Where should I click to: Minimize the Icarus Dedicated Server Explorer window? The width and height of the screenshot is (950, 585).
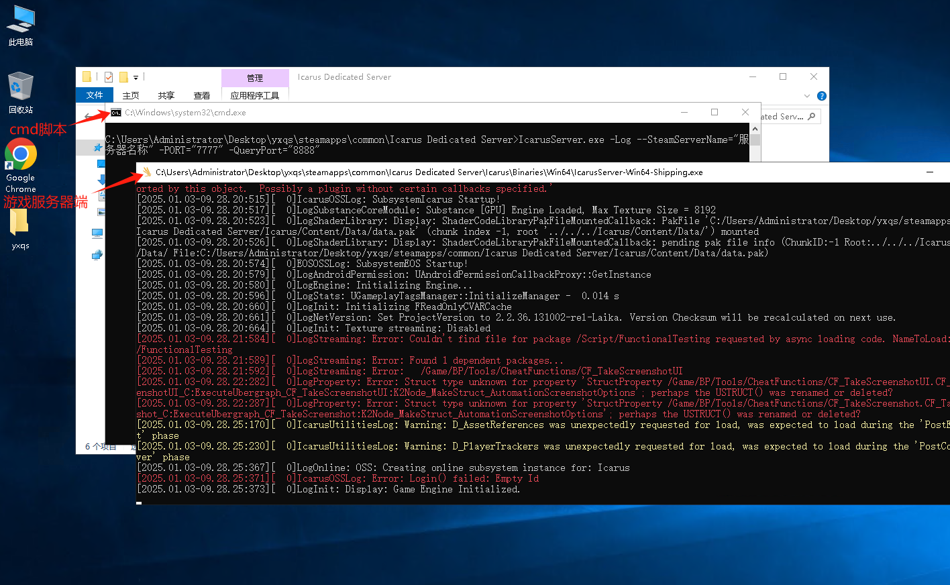(752, 76)
